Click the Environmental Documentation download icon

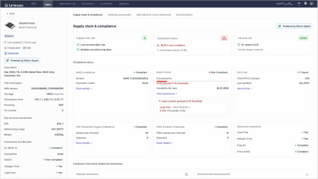(307, 174)
